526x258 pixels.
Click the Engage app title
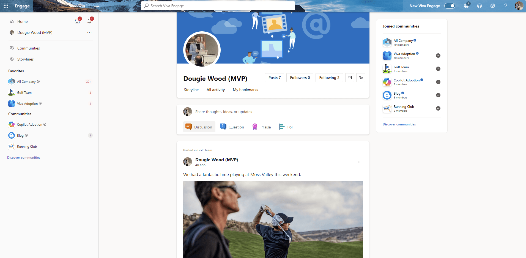[x=22, y=6]
